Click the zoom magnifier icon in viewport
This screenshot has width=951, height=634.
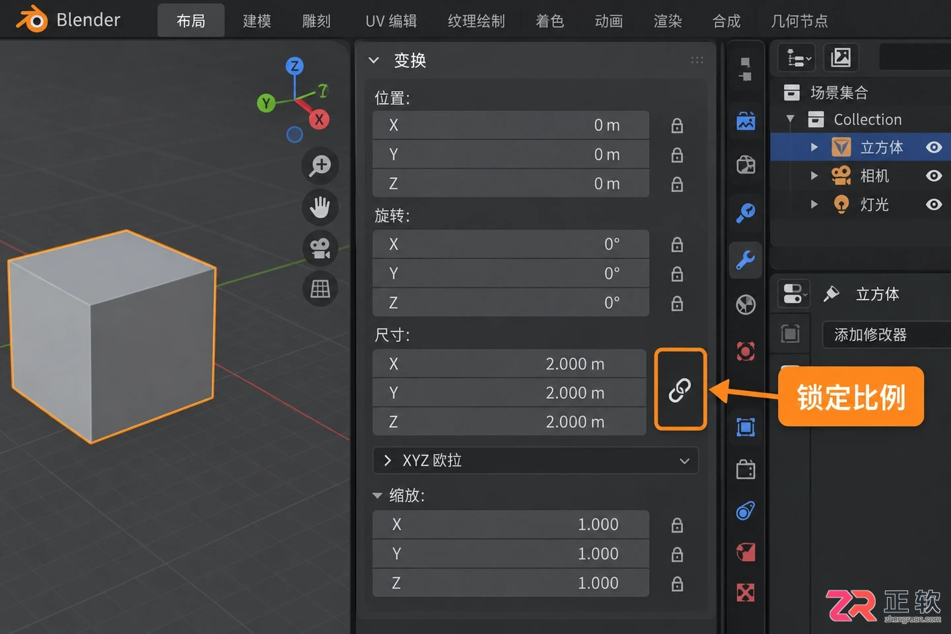pyautogui.click(x=320, y=165)
